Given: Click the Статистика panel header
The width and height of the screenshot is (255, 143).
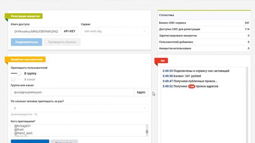Looking at the screenshot, I should [x=204, y=15].
